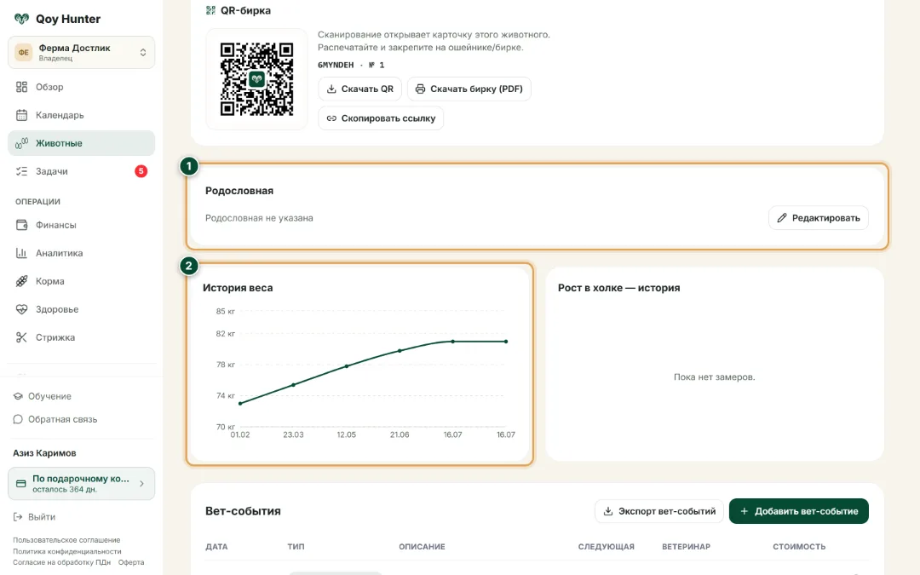Click the ДАТА column header
920x575 pixels.
coord(216,546)
